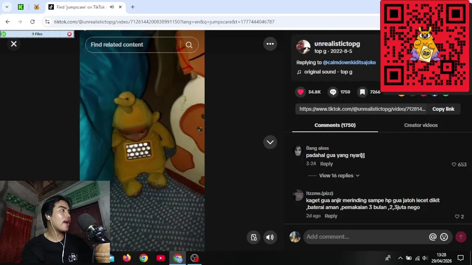Open unrealistictopg avatar picture
The height and width of the screenshot is (265, 472).
[303, 47]
